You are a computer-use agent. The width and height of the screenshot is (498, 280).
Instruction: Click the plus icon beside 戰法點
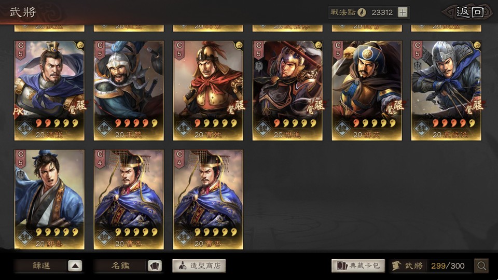click(x=403, y=12)
